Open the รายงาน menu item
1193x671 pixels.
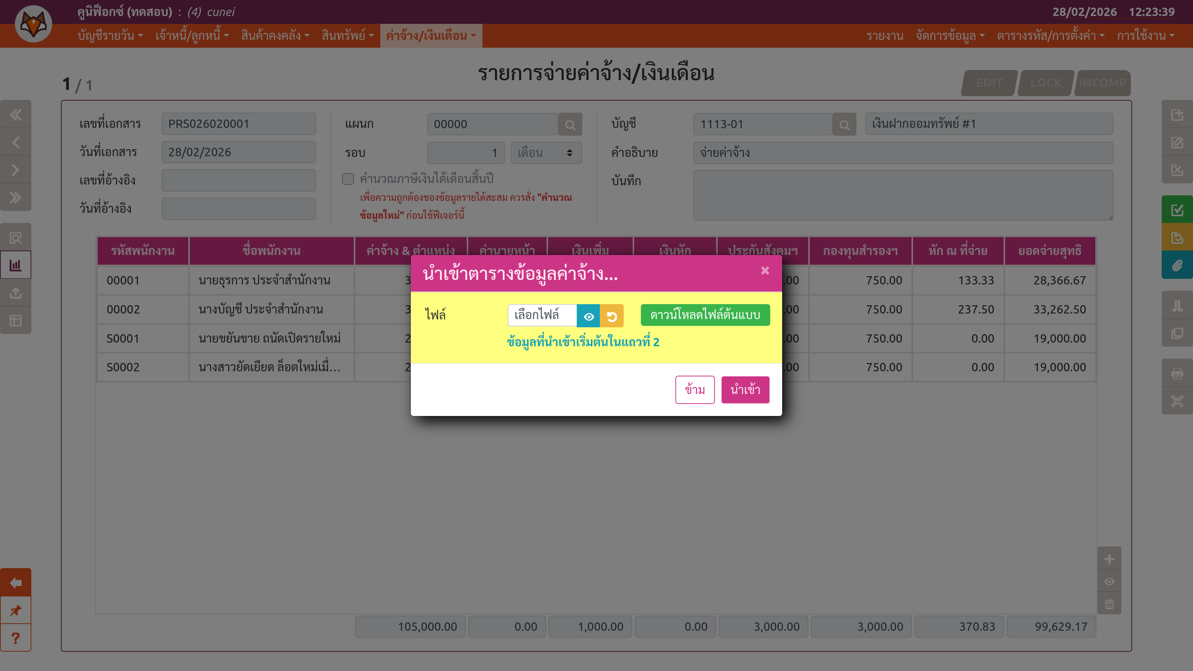[885, 36]
